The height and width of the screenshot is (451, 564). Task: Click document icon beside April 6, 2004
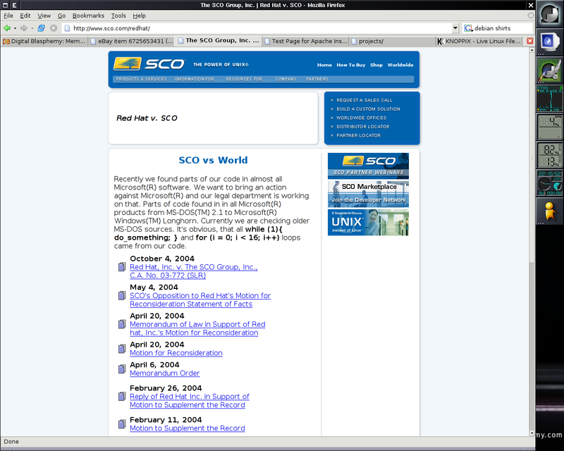pyautogui.click(x=122, y=369)
